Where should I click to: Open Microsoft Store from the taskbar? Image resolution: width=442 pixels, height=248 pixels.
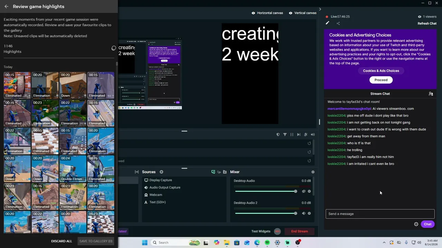[x=237, y=242]
